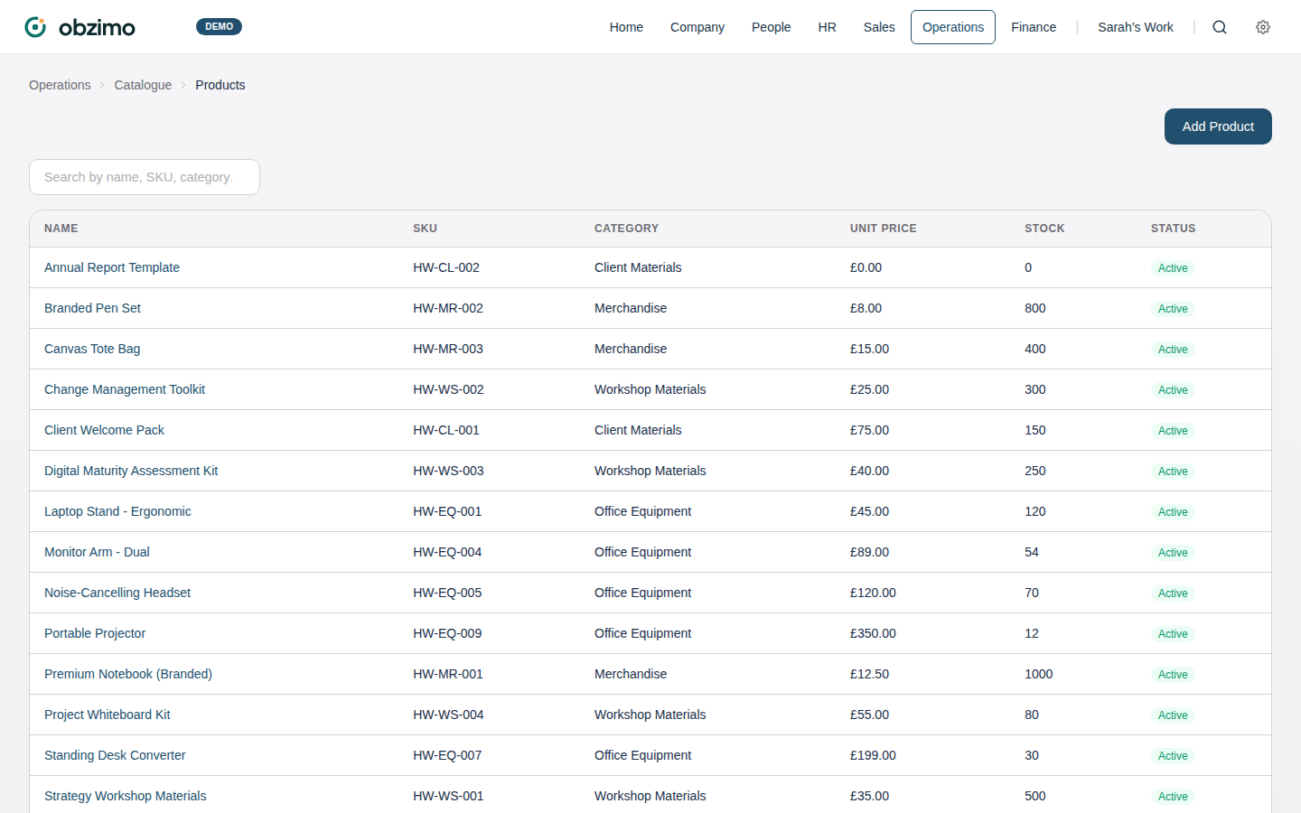Open Digital Maturity Assessment Kit product
This screenshot has width=1301, height=813.
tap(131, 471)
